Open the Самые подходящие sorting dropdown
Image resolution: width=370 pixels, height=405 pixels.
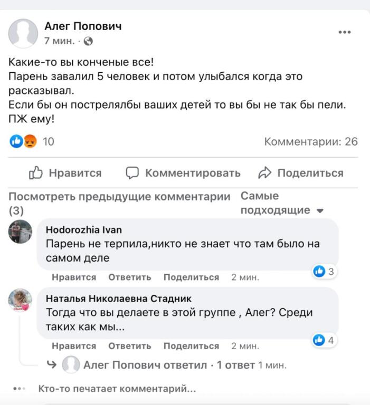282,204
